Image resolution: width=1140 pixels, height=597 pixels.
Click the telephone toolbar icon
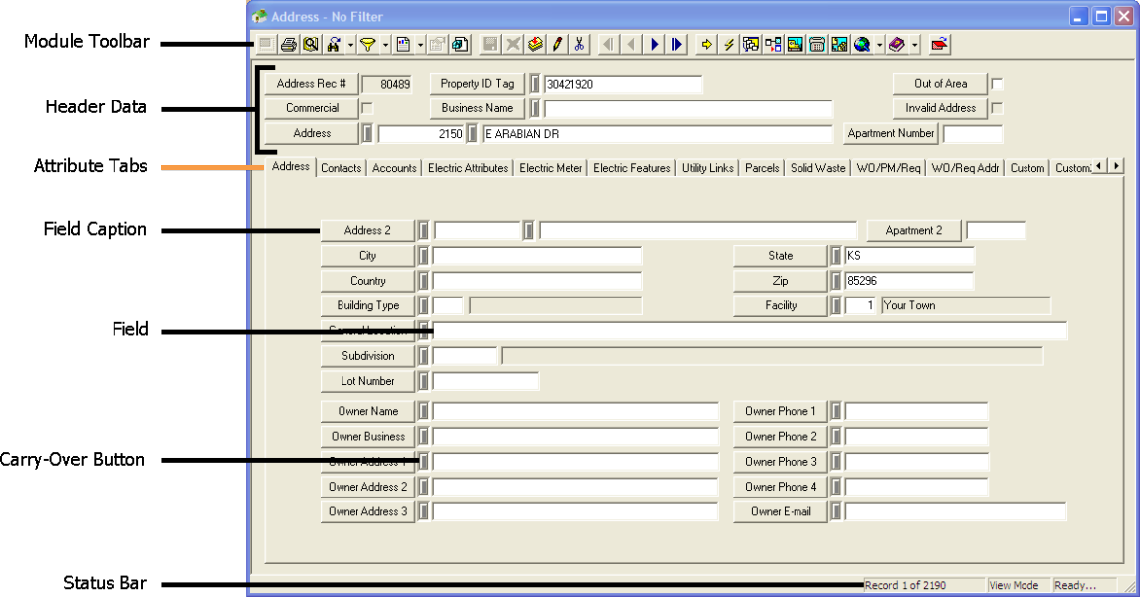coord(817,45)
